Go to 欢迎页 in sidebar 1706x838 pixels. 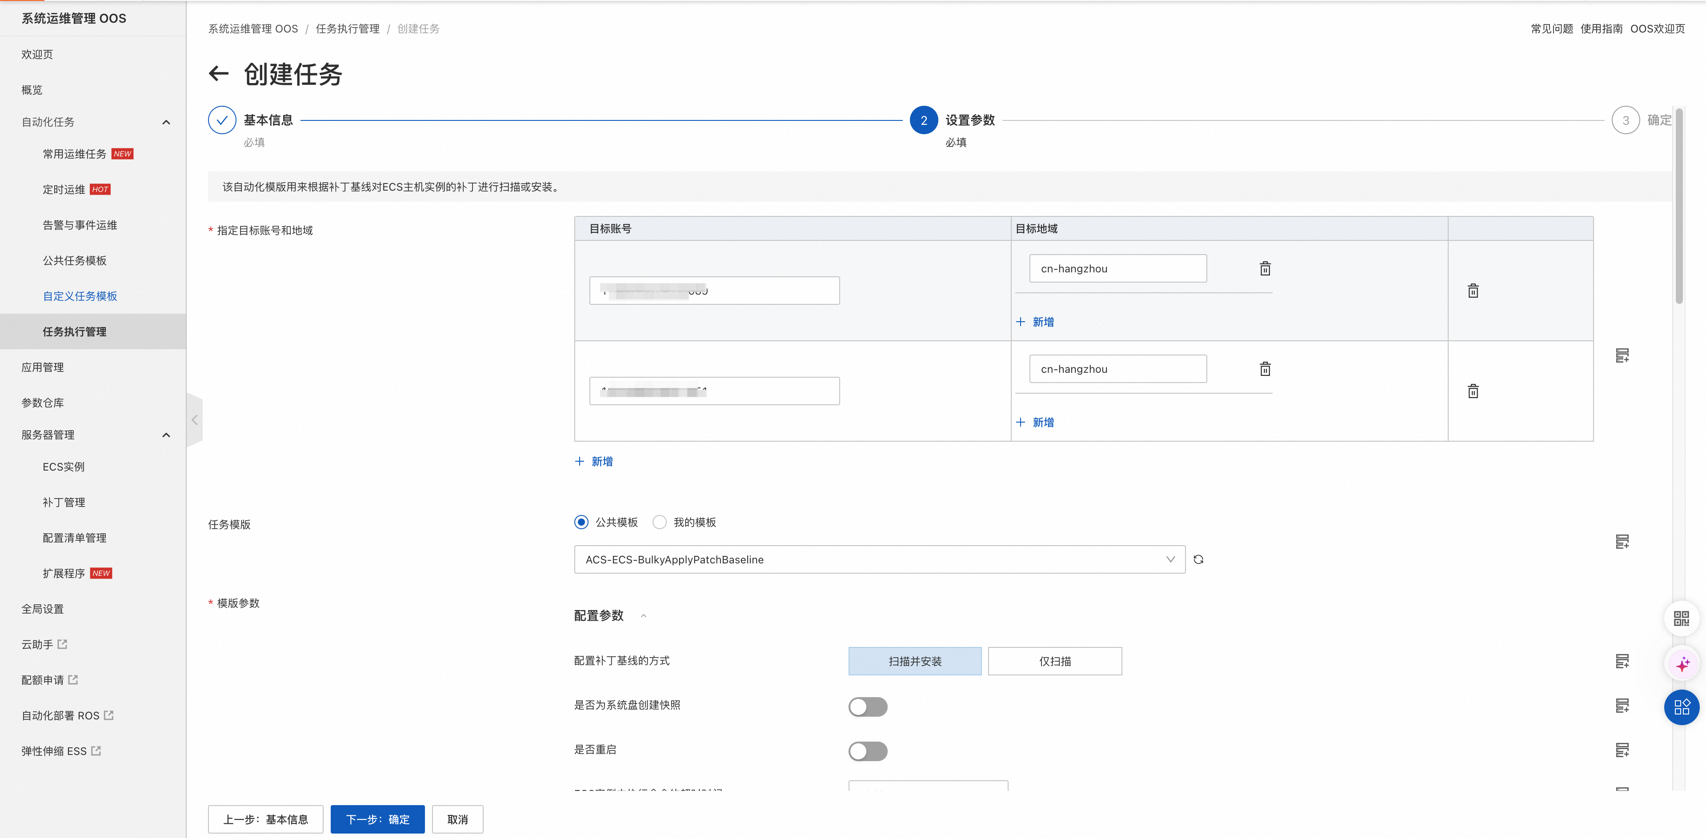(37, 54)
